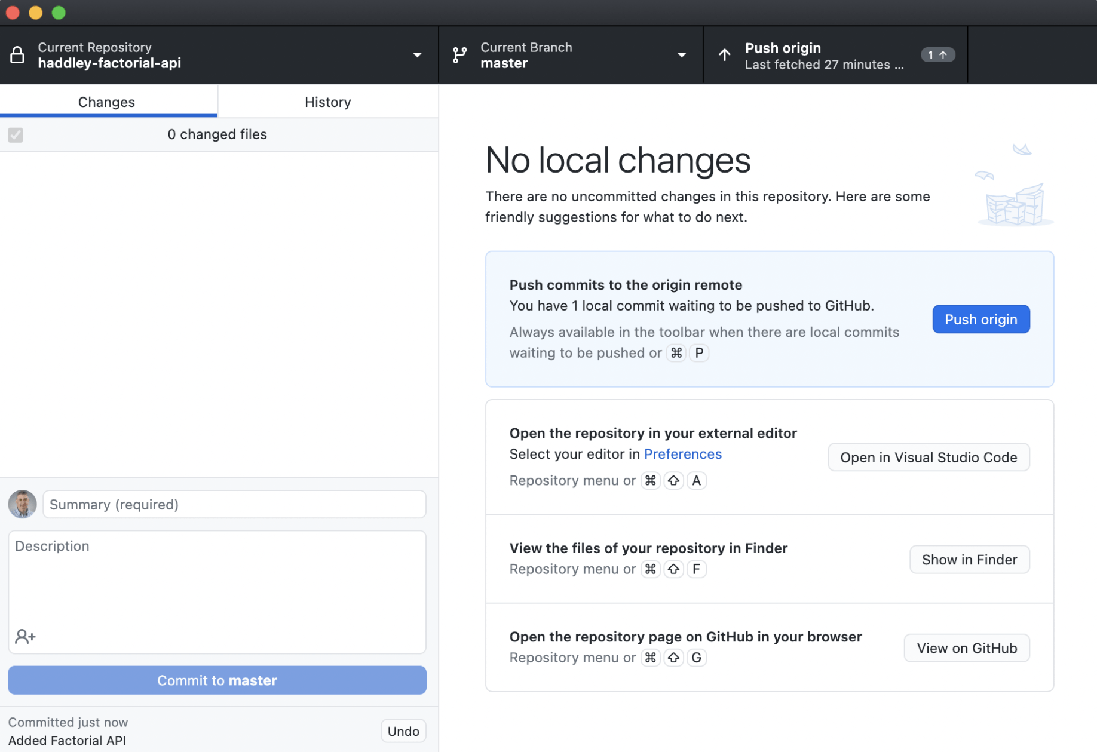This screenshot has width=1097, height=752.
Task: Open the Preferences link
Action: coord(682,454)
